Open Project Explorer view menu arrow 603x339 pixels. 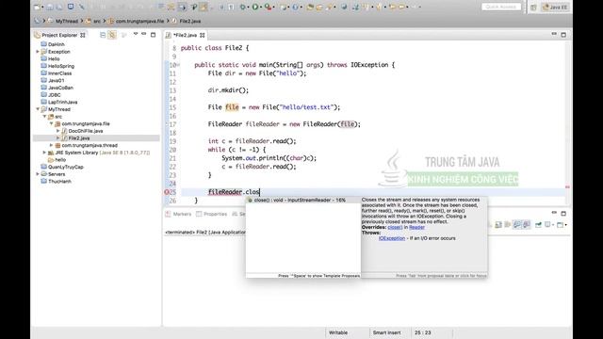136,34
